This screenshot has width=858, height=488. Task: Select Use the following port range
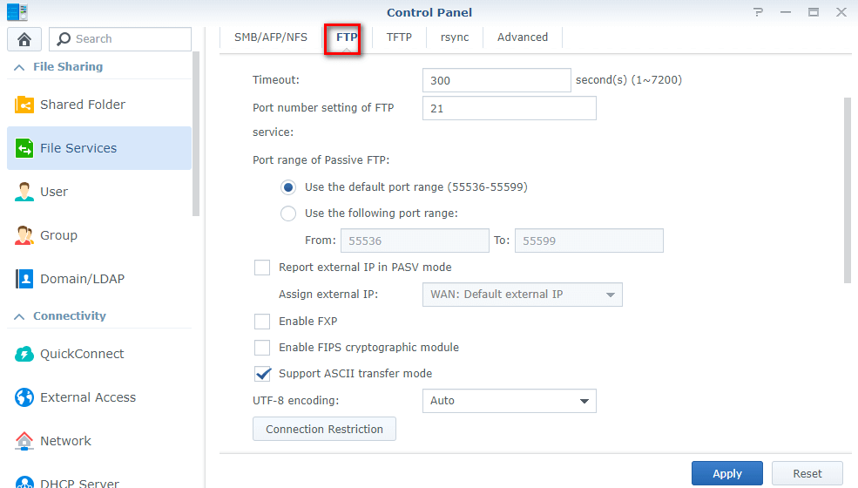coord(288,213)
